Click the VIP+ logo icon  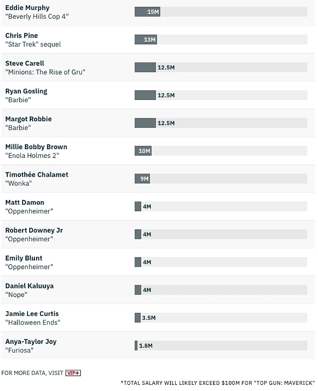click(x=73, y=373)
